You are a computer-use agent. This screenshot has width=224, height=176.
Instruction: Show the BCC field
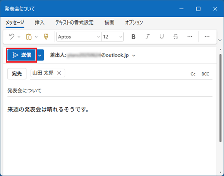[205, 74]
